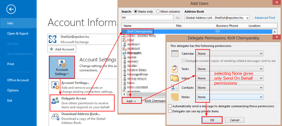Image resolution: width=282 pixels, height=126 pixels.
Task: Click the Go search button
Action: [178, 18]
